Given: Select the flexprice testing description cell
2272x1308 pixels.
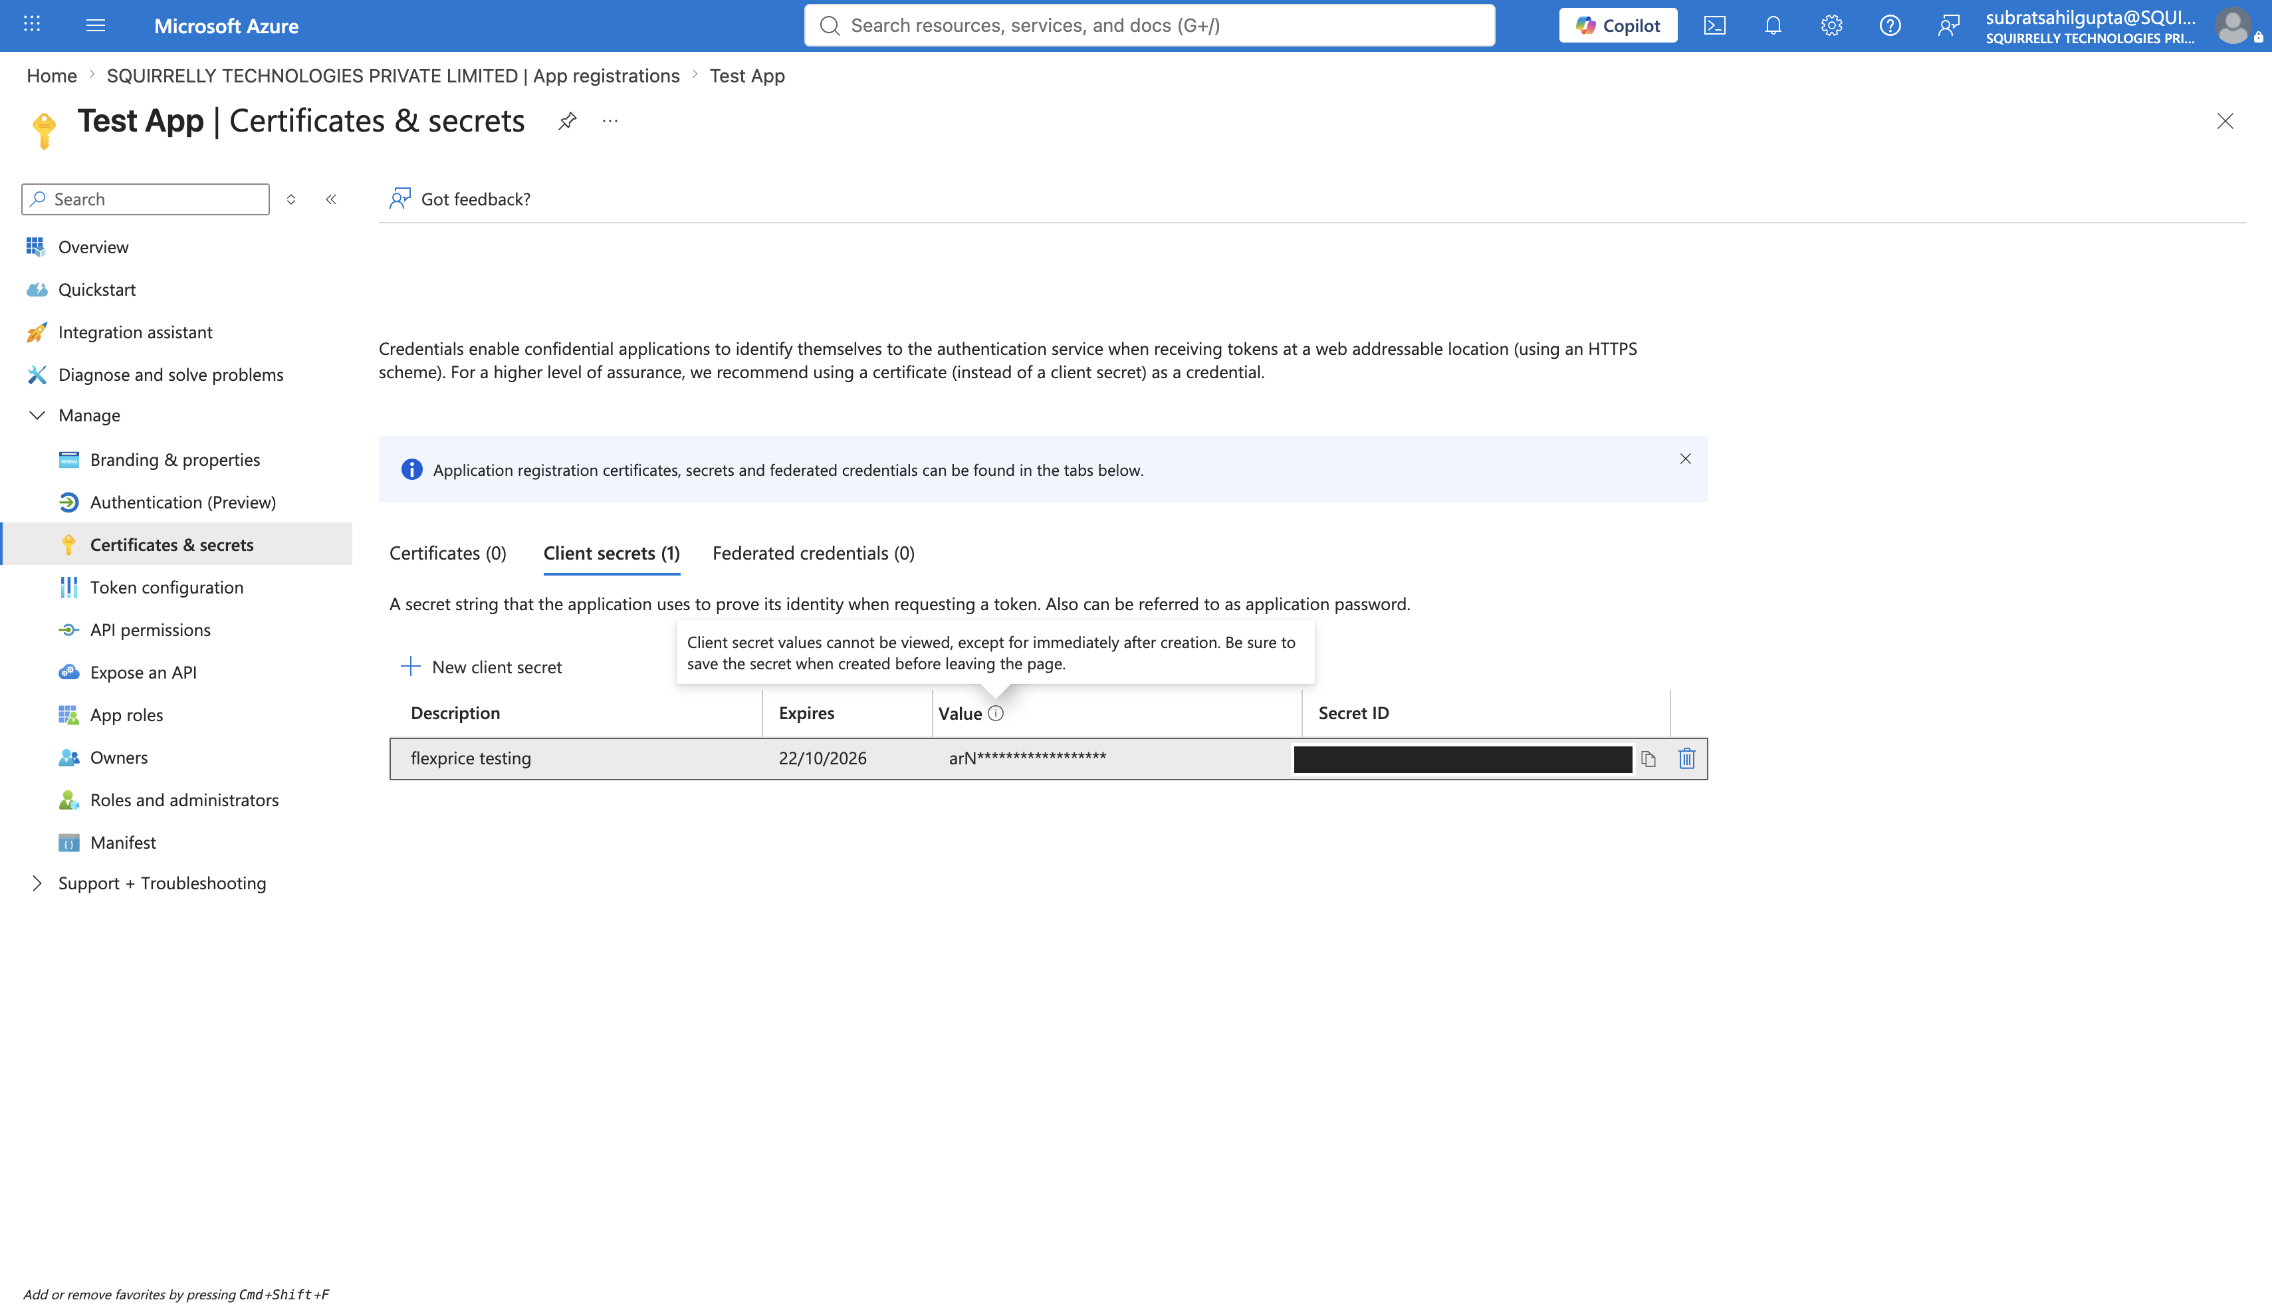Looking at the screenshot, I should coord(471,758).
